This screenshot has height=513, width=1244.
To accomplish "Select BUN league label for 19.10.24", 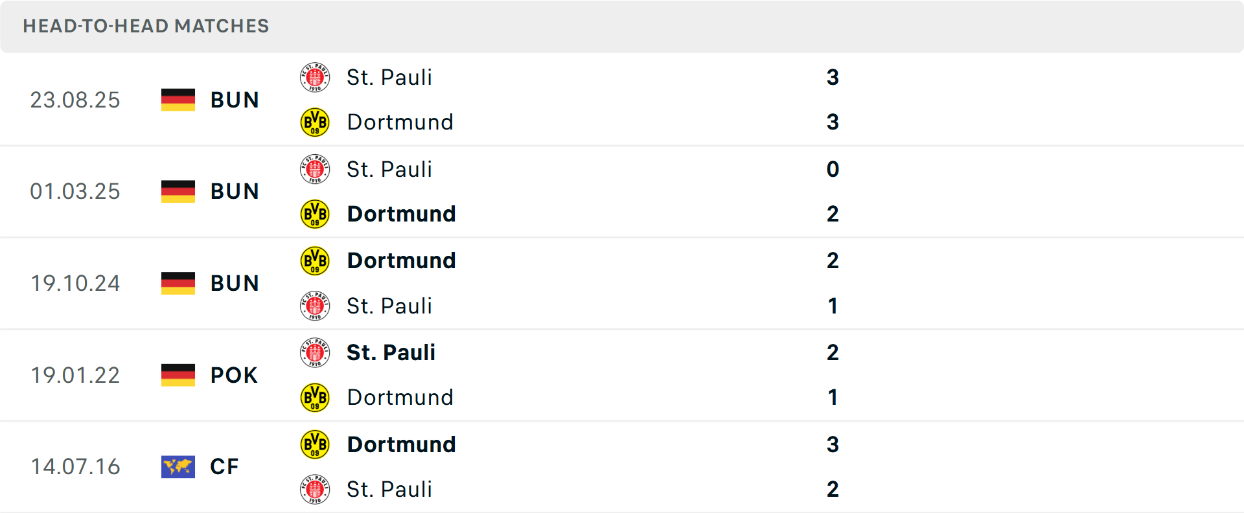I will tap(235, 284).
